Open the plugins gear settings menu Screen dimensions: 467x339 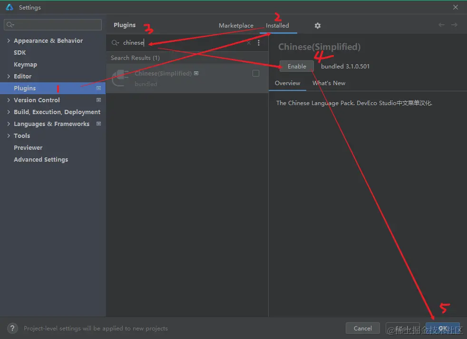(318, 26)
